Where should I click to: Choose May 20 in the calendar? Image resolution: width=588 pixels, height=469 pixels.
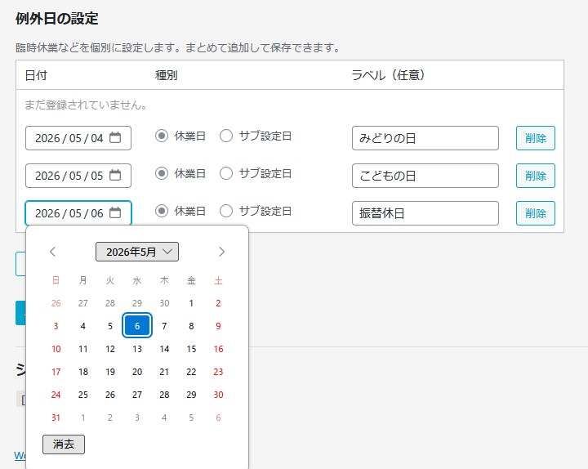click(x=137, y=372)
